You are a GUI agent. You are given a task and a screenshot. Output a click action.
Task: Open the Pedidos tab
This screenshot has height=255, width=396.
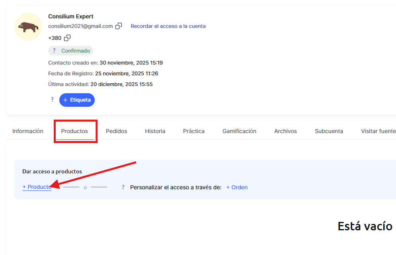click(116, 131)
